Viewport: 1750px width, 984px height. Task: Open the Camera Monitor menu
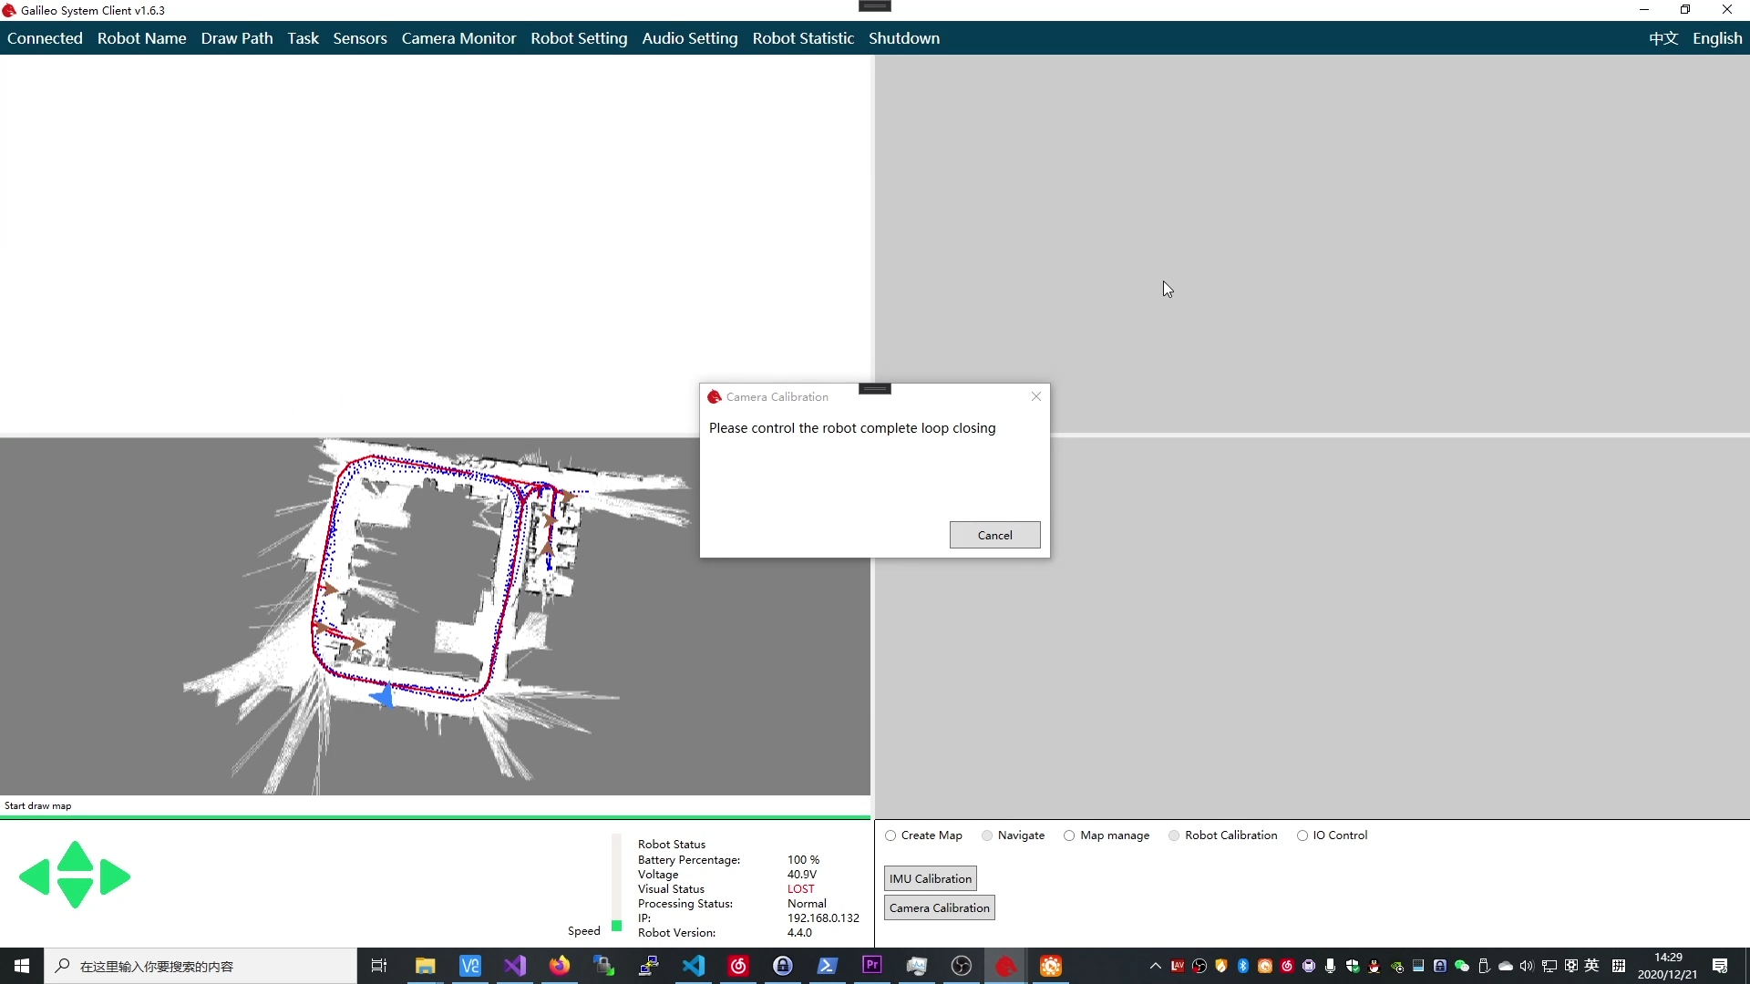458,38
